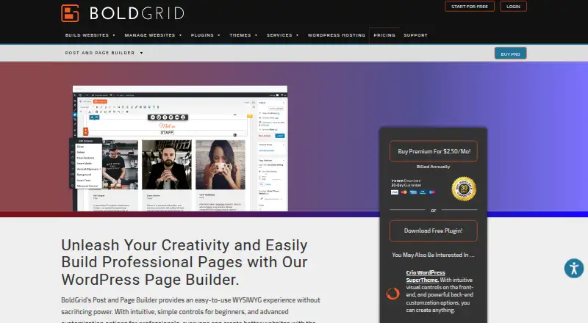
Task: Open the Crio WordPress SuperTheme link
Action: click(426, 276)
